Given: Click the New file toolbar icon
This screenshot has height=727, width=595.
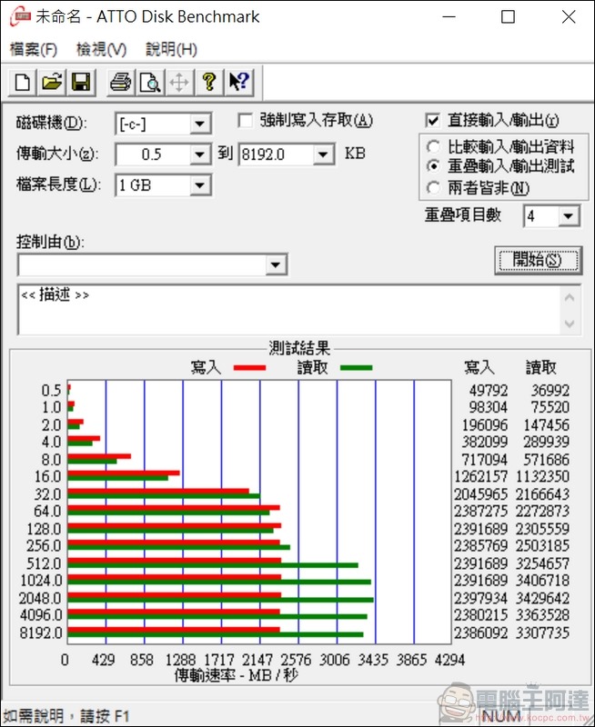Looking at the screenshot, I should pyautogui.click(x=23, y=83).
